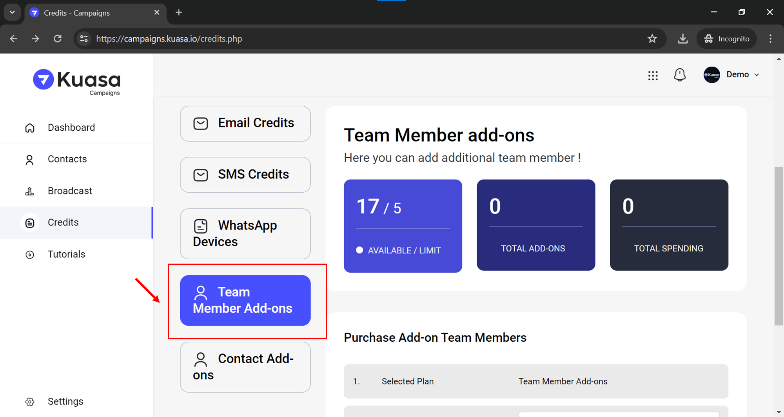Image resolution: width=784 pixels, height=417 pixels.
Task: Click the browser reload icon
Action: click(x=58, y=38)
